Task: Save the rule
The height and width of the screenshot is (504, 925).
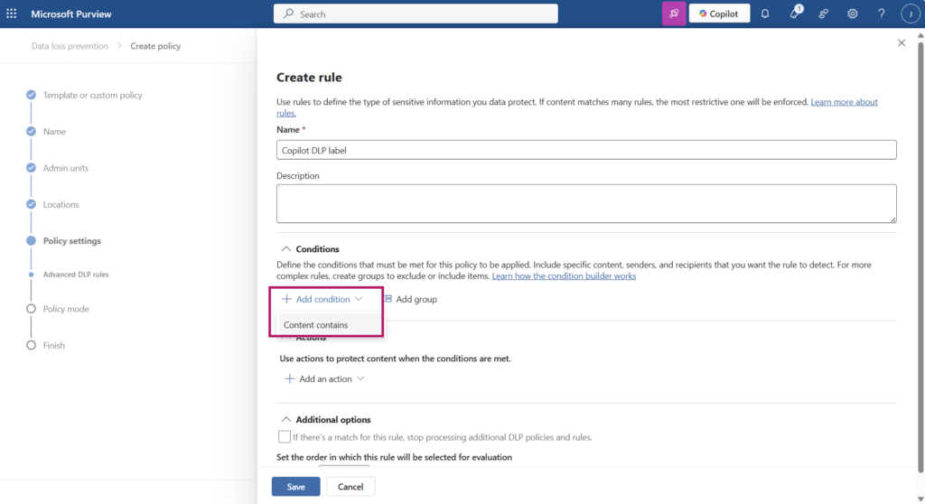Action: pyautogui.click(x=295, y=486)
